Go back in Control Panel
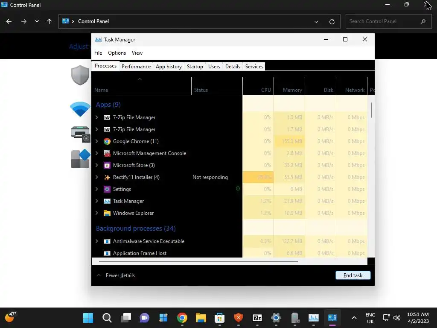This screenshot has height=328, width=437. [x=9, y=21]
